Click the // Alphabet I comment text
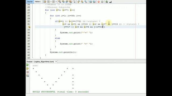This screenshot has width=172, height=96. point(131,24)
